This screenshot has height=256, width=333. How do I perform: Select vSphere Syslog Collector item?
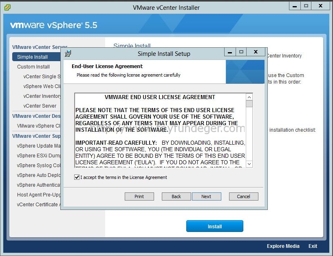39,165
